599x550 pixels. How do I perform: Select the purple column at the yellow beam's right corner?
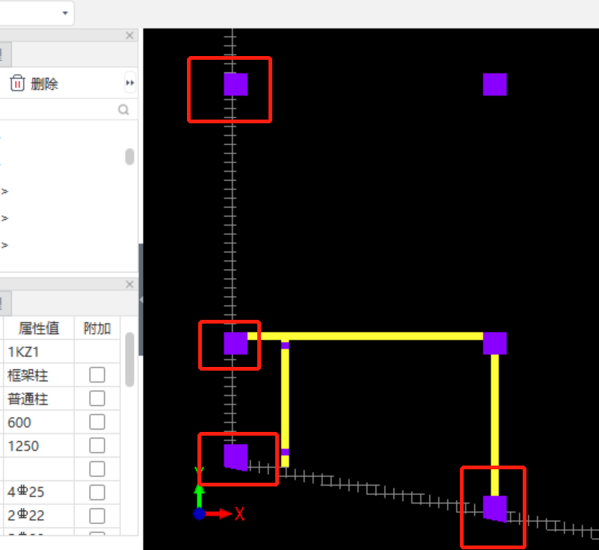tap(495, 344)
